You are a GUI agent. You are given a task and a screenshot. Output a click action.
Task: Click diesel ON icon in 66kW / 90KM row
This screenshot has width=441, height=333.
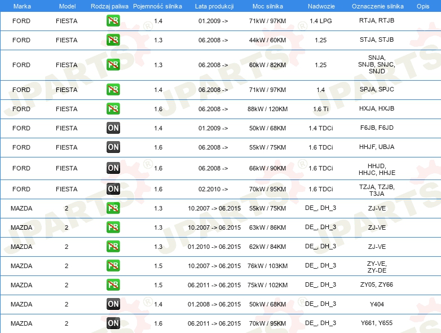click(x=113, y=168)
